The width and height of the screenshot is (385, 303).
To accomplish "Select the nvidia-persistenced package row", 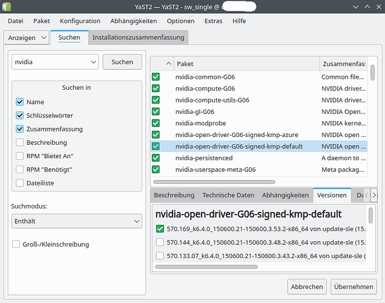I will coord(259,158).
